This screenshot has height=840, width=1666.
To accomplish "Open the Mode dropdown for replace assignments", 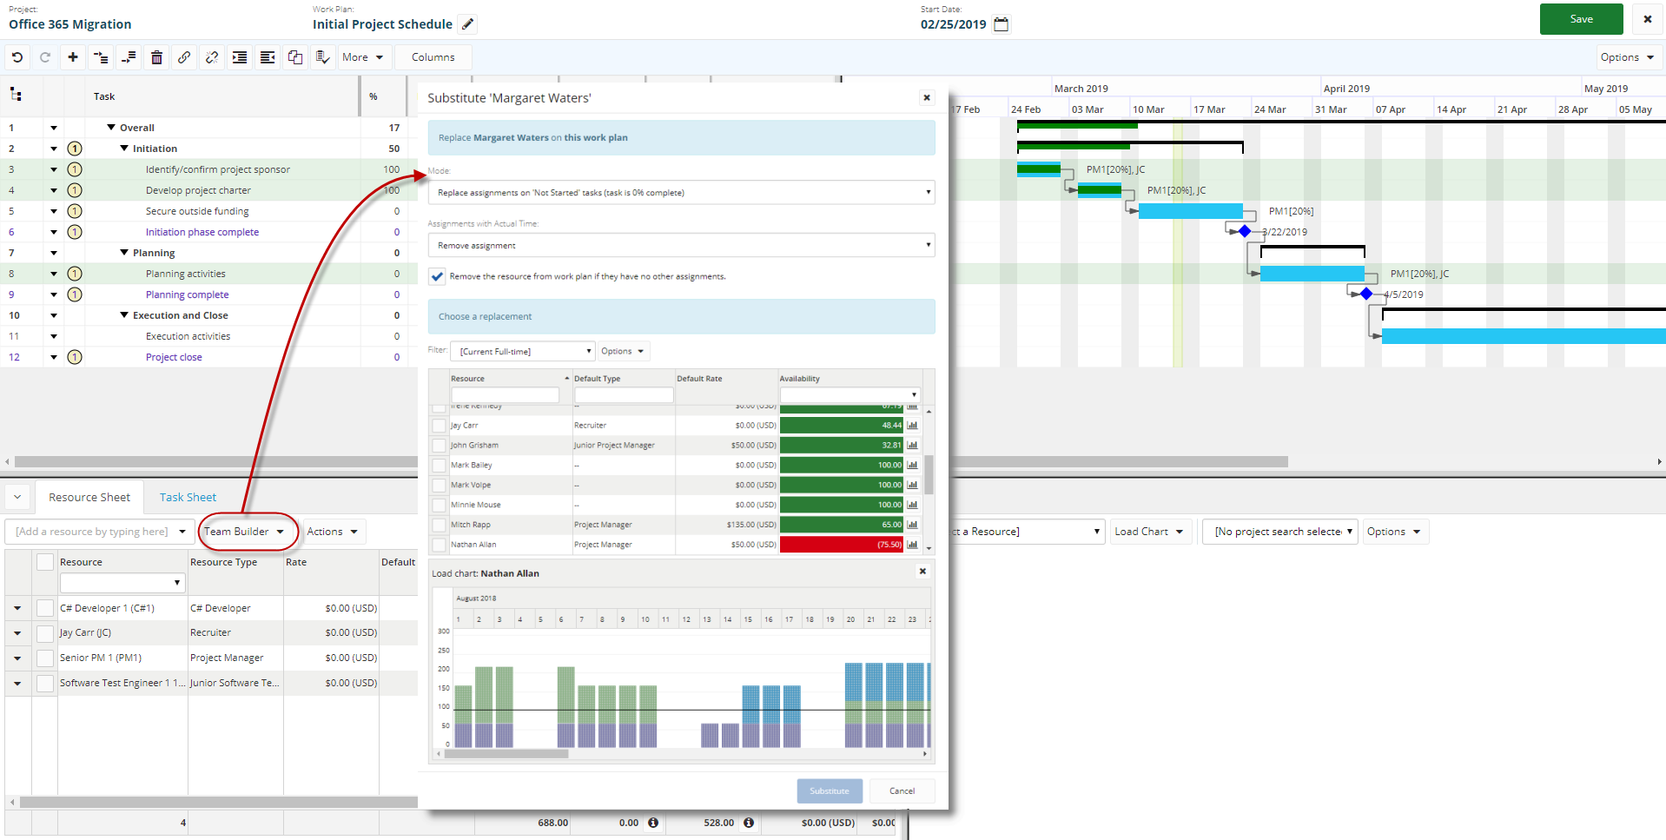I will tap(681, 193).
